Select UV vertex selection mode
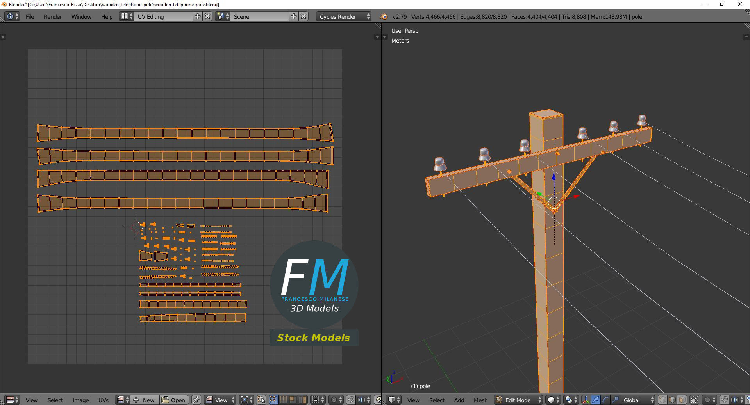This screenshot has height=405, width=750. [273, 400]
